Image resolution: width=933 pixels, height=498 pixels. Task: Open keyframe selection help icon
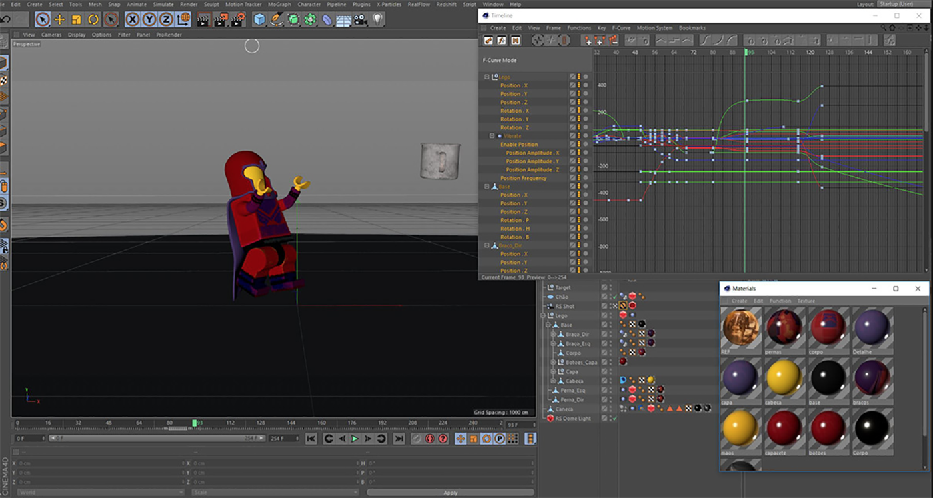coord(443,439)
